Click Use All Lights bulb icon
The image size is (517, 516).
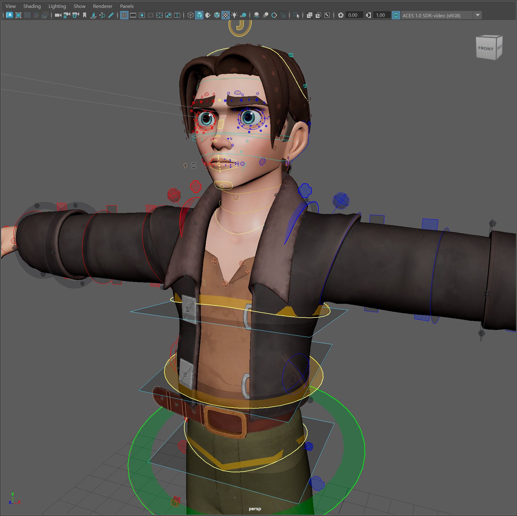pyautogui.click(x=234, y=15)
